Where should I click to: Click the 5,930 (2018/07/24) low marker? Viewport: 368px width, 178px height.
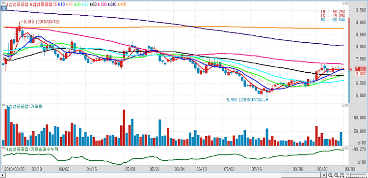[x=245, y=100]
